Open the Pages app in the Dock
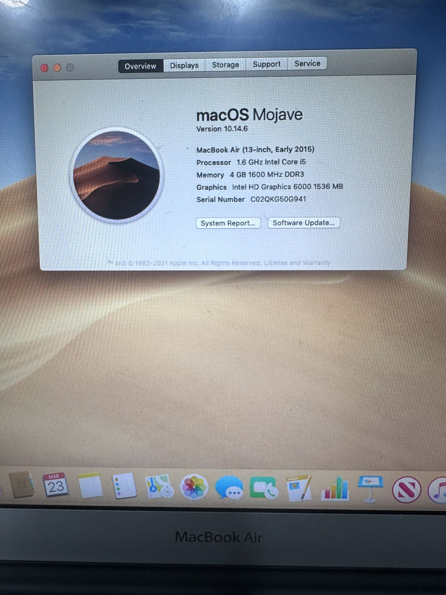 298,488
